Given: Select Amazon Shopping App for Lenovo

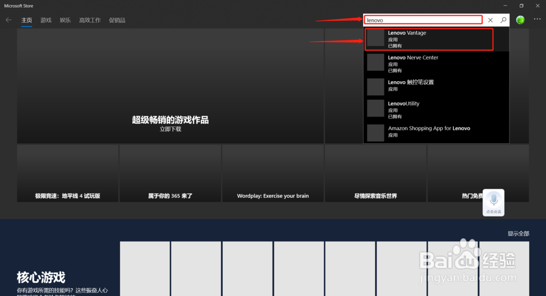Looking at the screenshot, I should (436, 132).
